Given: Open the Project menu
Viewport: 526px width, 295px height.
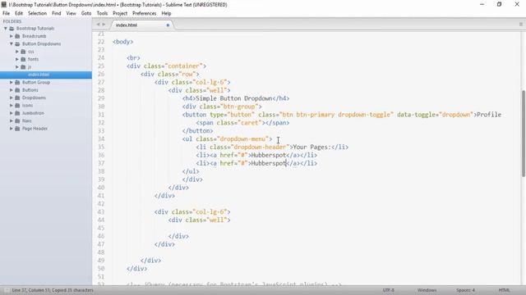Looking at the screenshot, I should pos(120,13).
